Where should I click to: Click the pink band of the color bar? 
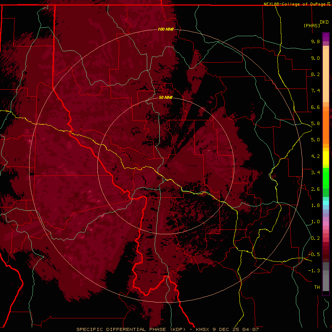tap(326, 224)
